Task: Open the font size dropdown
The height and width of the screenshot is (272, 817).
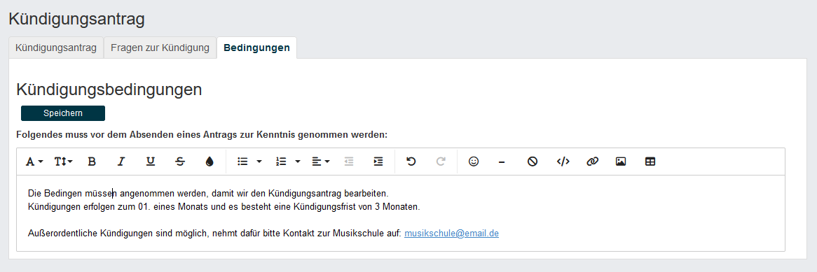Action: (64, 162)
